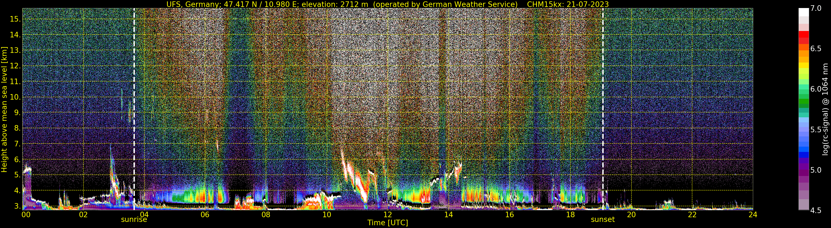Click the "4." height axis tick label
The image size is (831, 228).
tap(17, 191)
